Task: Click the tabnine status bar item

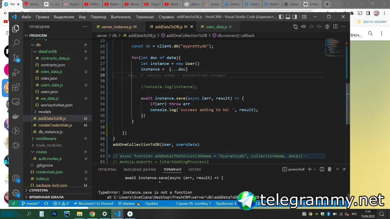Action: (129, 203)
